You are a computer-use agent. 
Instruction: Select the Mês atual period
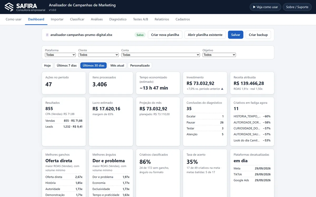pos(117,65)
